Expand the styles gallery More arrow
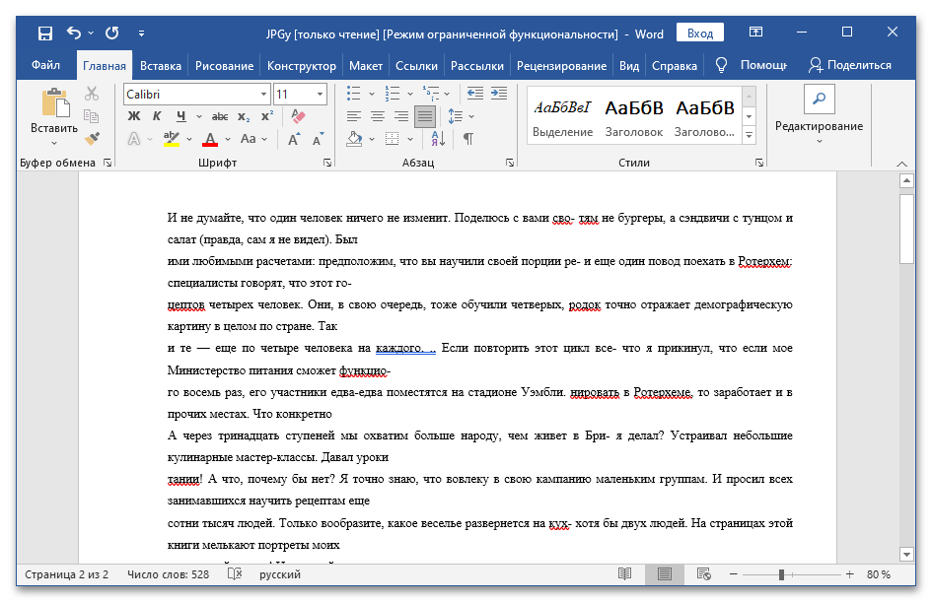The height and width of the screenshot is (602, 932). coord(750,135)
